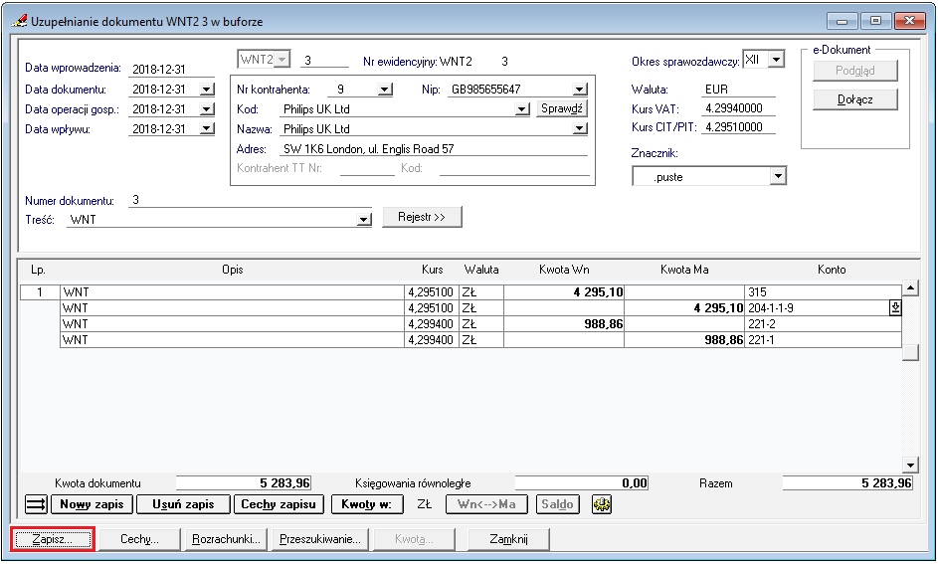The width and height of the screenshot is (938, 564).
Task: Click the Kwoty w: button
Action: click(x=366, y=504)
